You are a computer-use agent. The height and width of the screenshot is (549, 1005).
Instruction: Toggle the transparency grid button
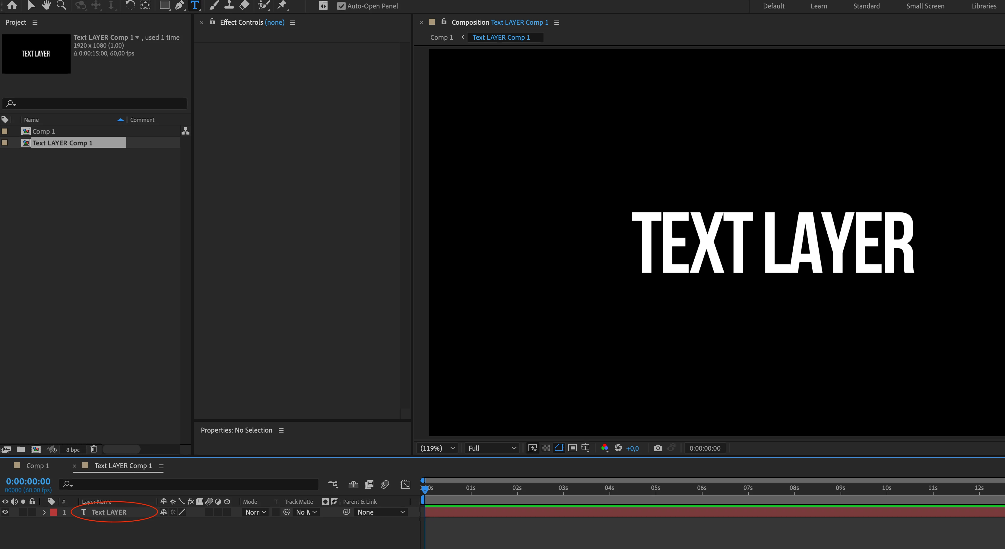[546, 448]
